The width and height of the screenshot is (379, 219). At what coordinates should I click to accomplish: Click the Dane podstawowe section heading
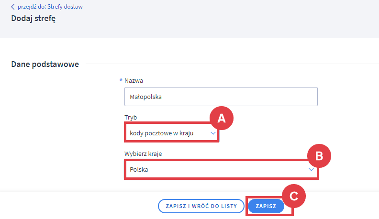45,64
